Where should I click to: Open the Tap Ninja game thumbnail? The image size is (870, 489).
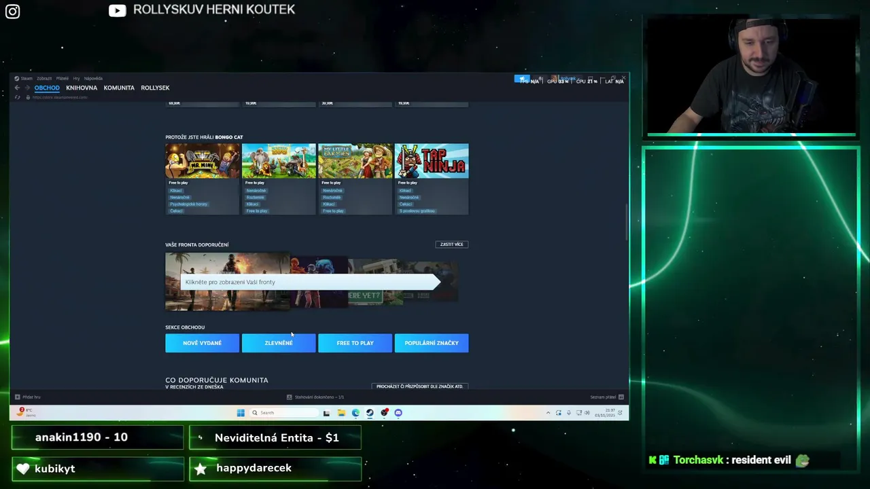tap(432, 161)
